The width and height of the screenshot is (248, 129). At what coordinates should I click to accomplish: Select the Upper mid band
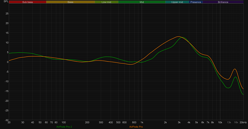click(177, 2)
